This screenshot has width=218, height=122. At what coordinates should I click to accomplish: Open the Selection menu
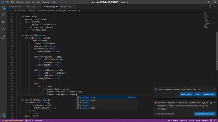coord(20,2)
